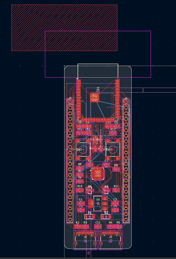Select capacitor C2 footprint
This screenshot has width=176, height=259.
tap(81, 210)
